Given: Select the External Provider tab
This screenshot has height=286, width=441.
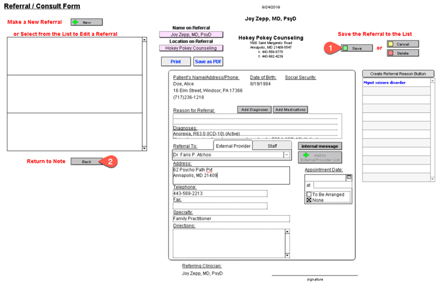Looking at the screenshot, I should 233,146.
